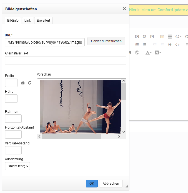Screen dimensions: 188x193
Task: Click the insert table toolbar icon
Action: click(x=162, y=37)
